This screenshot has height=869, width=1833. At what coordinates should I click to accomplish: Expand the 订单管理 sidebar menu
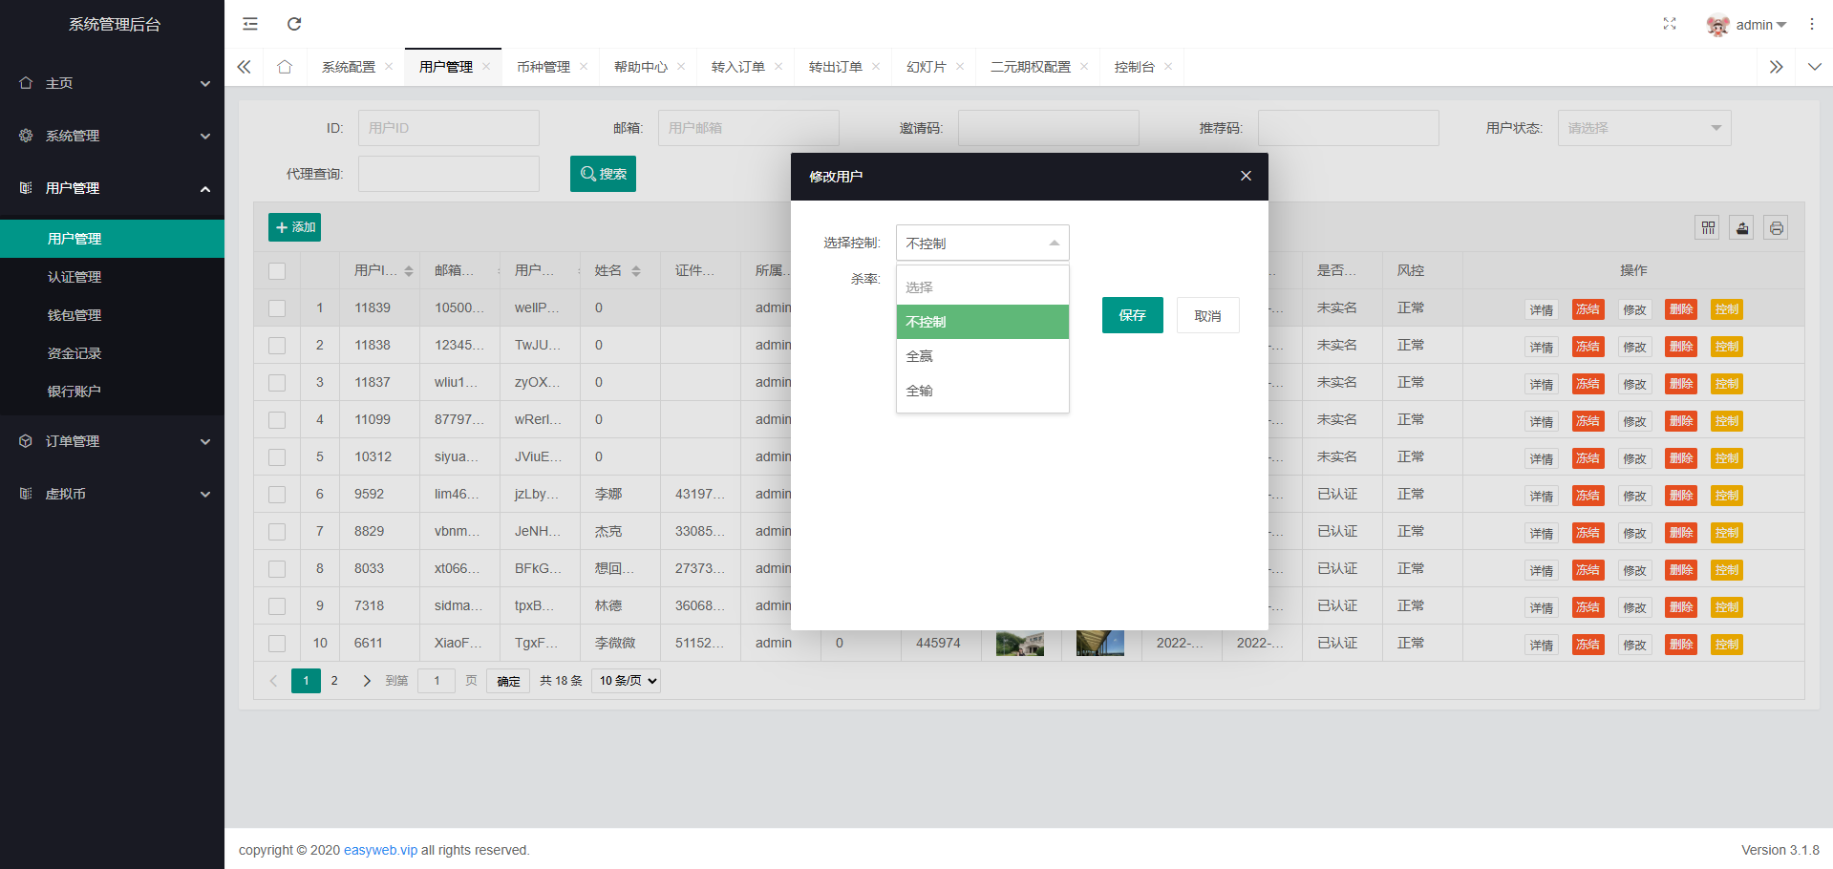112,441
